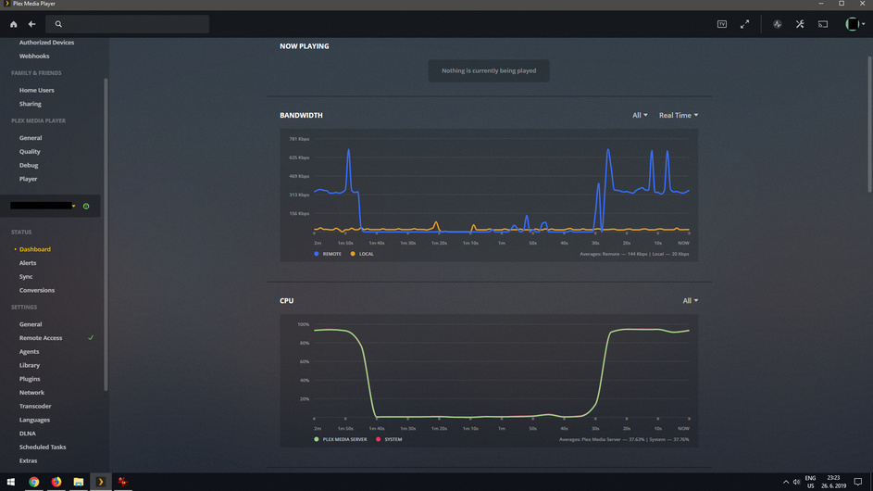Viewport: 873px width, 491px height.
Task: Toggle the LOCAL series in bandwidth legend
Action: pos(362,254)
